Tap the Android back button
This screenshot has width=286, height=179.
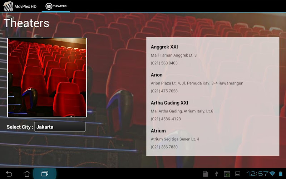pos(9,174)
